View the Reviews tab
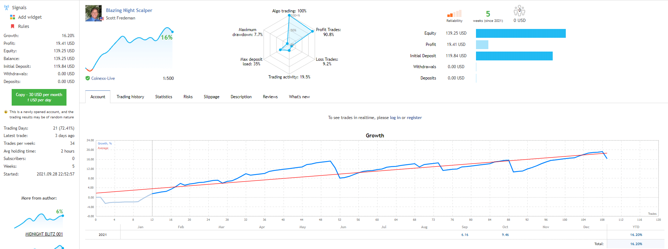The height and width of the screenshot is (249, 668). (270, 97)
